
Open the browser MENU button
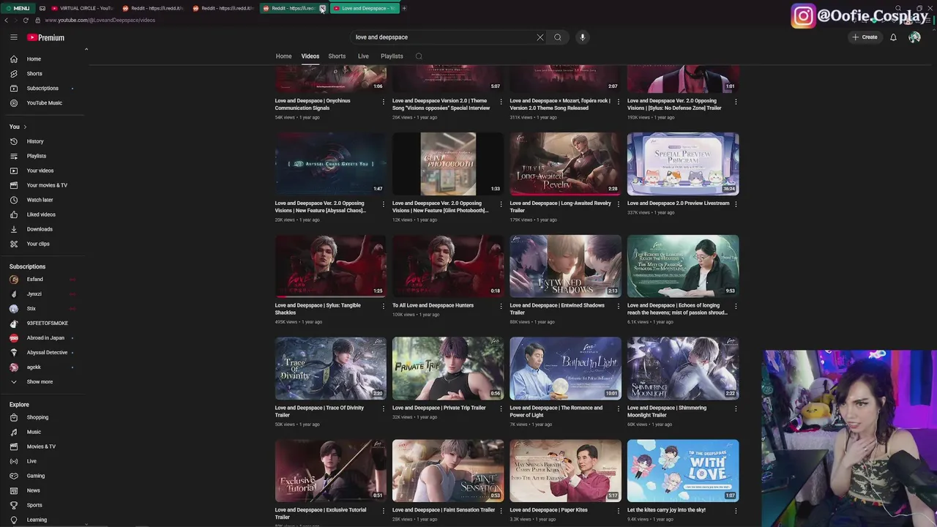tap(18, 8)
